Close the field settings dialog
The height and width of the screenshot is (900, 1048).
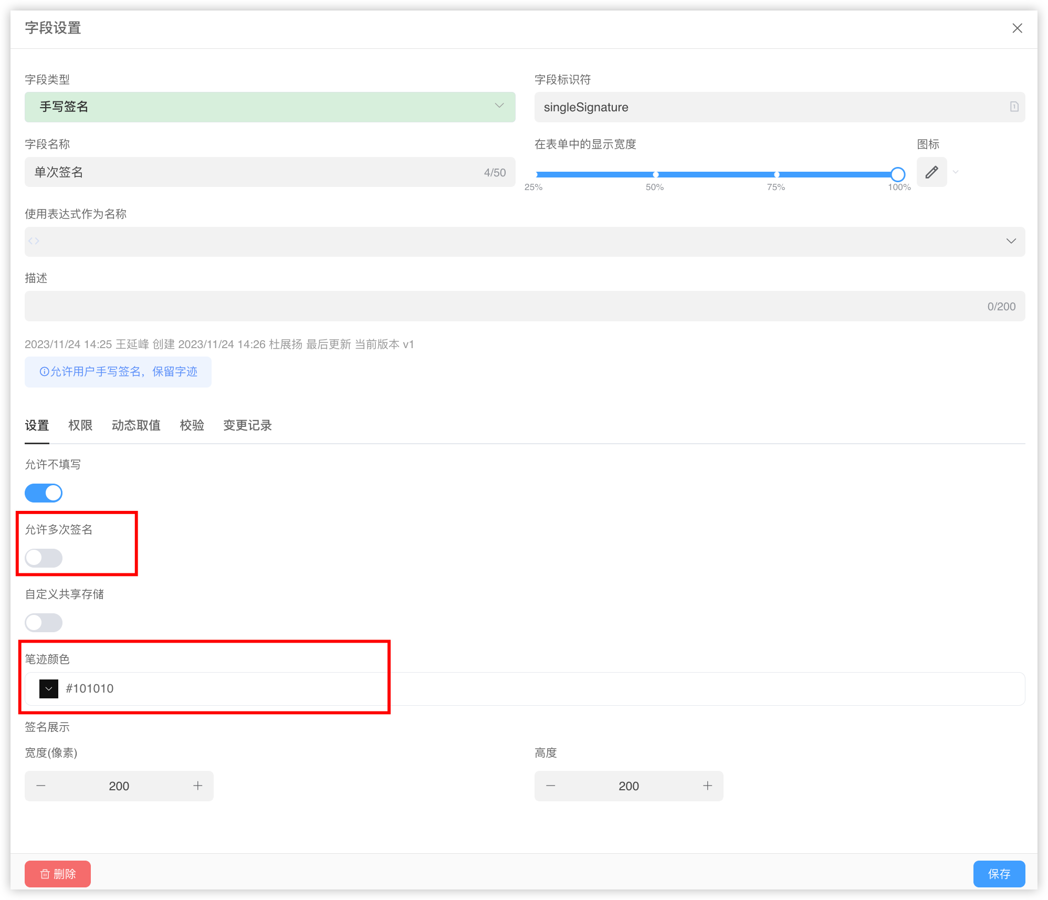1017,28
